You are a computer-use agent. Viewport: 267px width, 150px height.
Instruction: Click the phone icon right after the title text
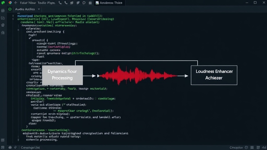(60, 3)
